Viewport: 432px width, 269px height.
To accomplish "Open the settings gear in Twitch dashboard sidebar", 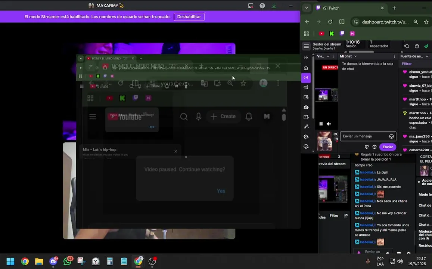I will coord(306,137).
